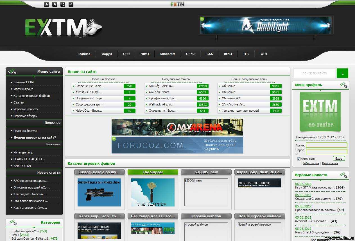Open FAQ по регистрации article
The height and width of the screenshot is (241, 355).
(31, 181)
